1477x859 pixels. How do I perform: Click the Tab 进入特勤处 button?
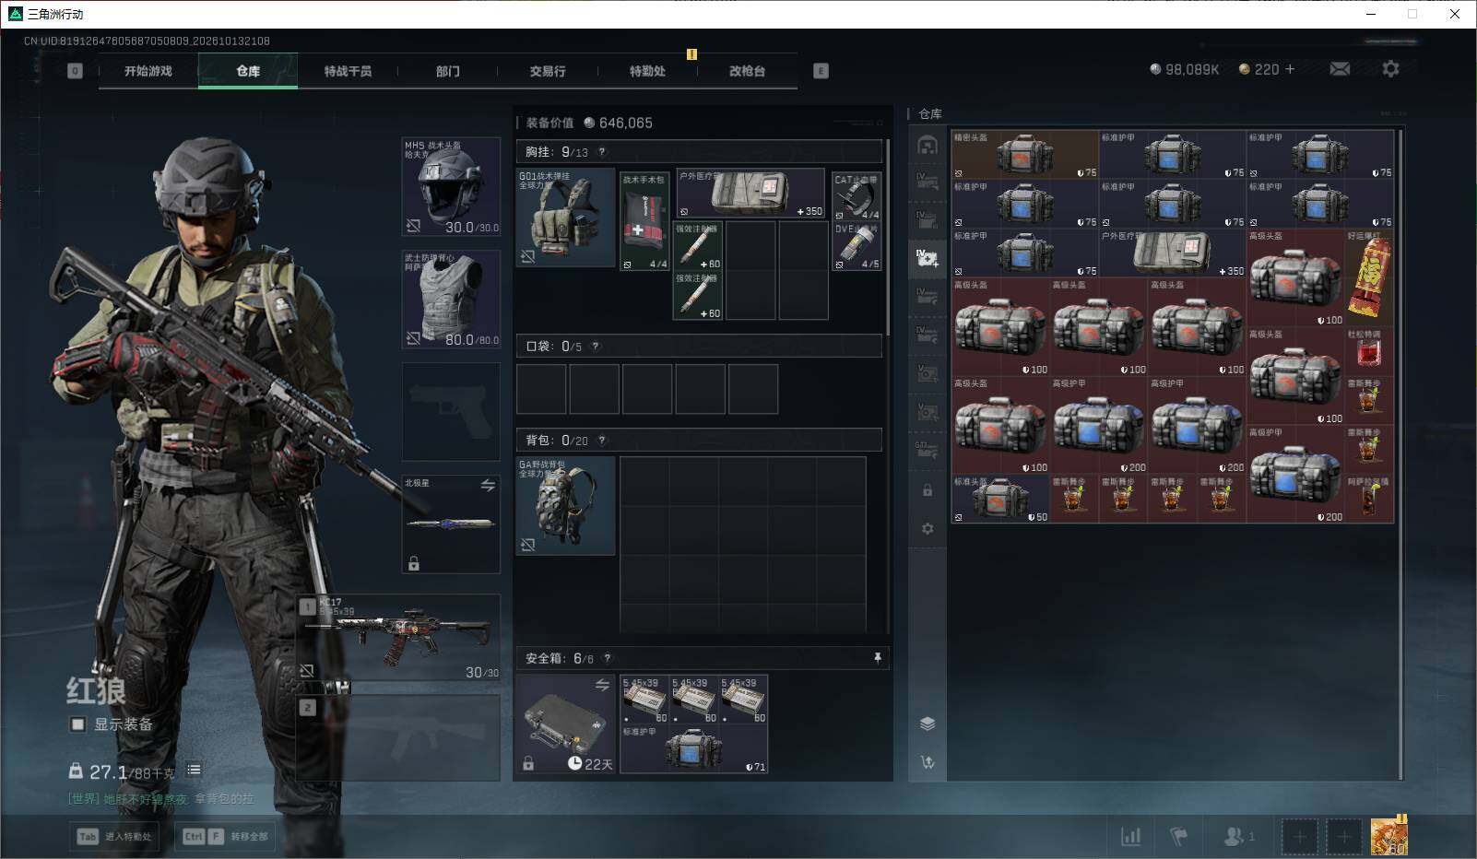114,837
